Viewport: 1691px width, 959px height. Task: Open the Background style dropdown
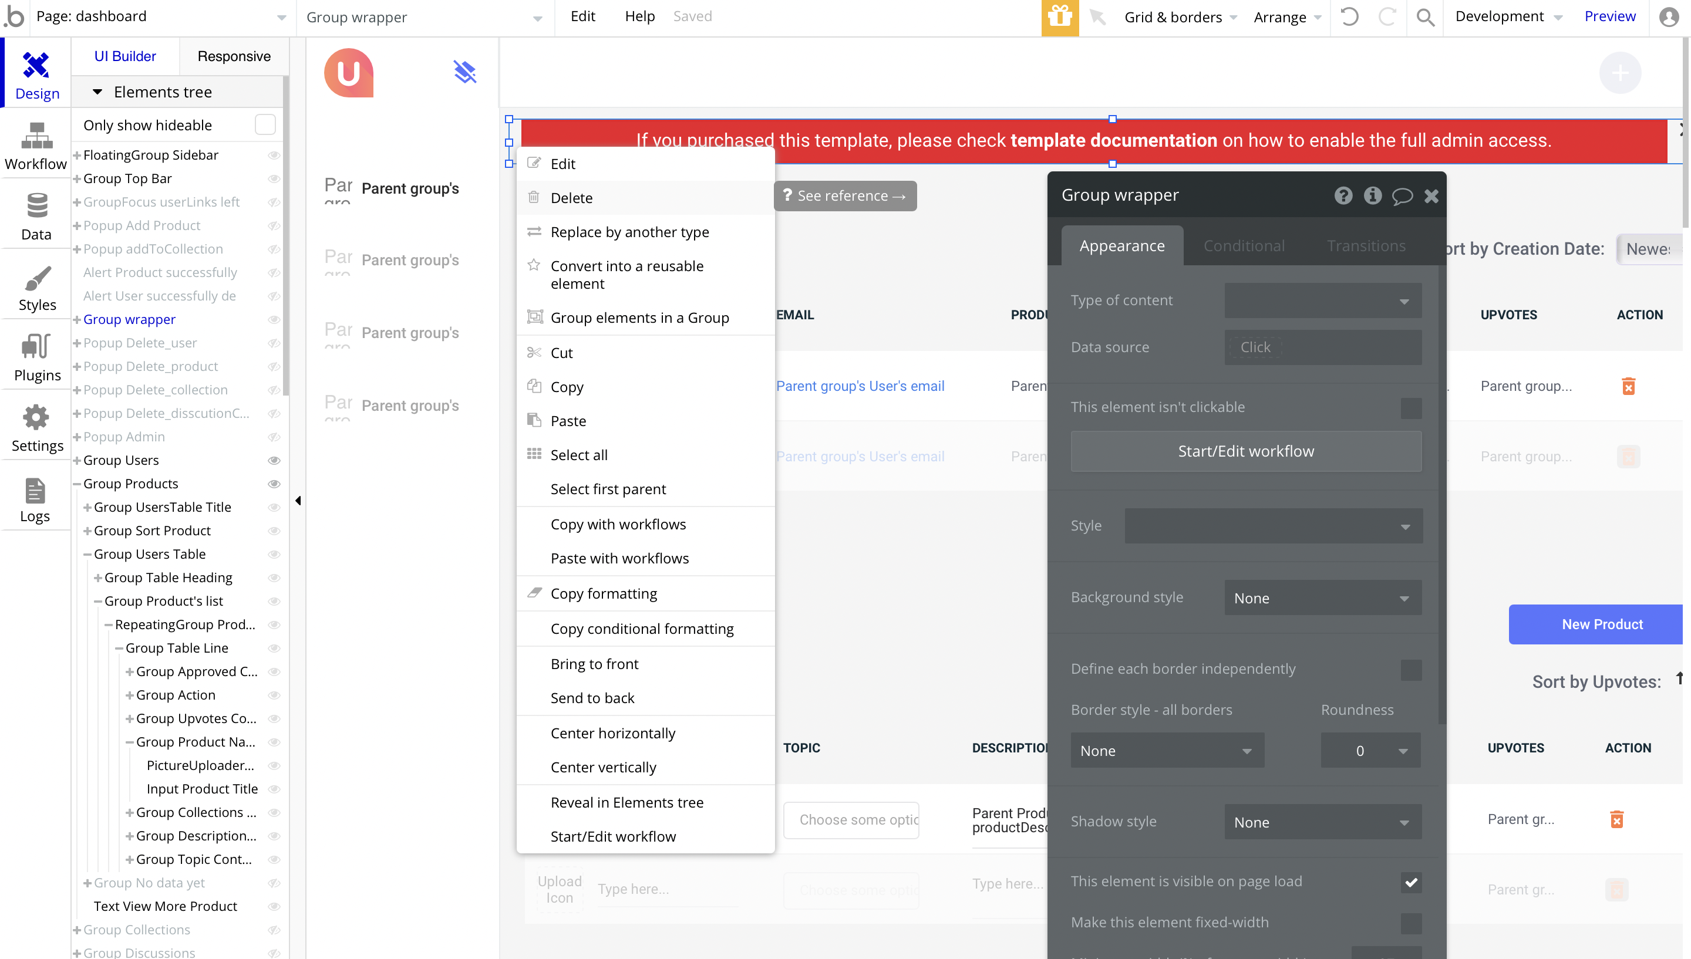point(1322,597)
